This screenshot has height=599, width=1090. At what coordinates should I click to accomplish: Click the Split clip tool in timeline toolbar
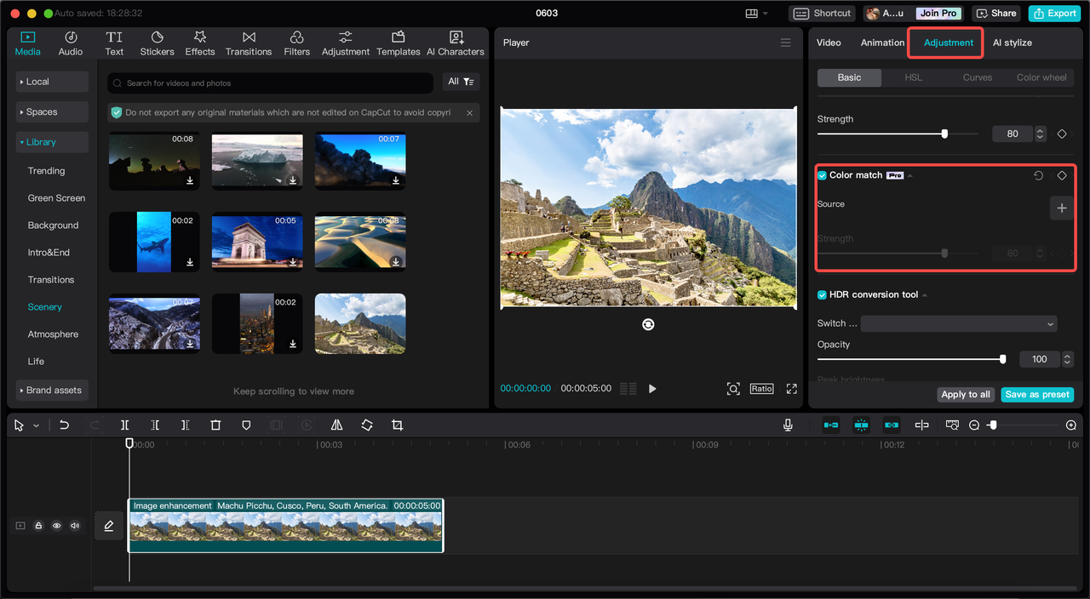coord(124,425)
